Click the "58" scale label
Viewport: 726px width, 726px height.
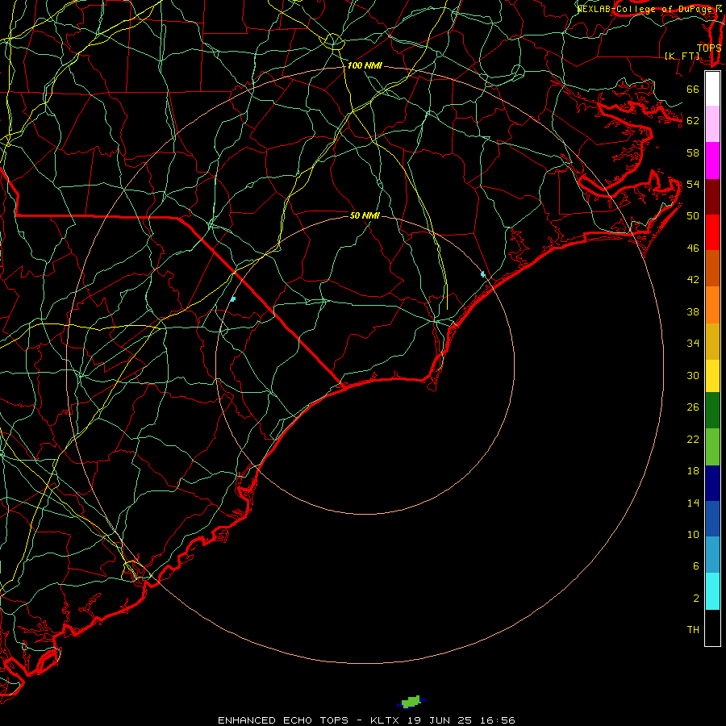(693, 152)
